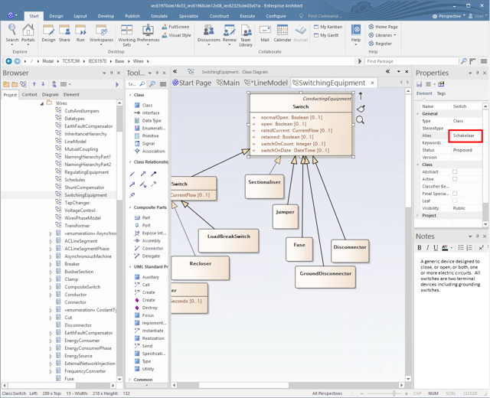Image resolution: width=490 pixels, height=398 pixels.
Task: Select SwitchingEquipment in the Browser tree
Action: click(85, 195)
